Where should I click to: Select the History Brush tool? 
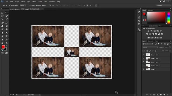[6, 26]
